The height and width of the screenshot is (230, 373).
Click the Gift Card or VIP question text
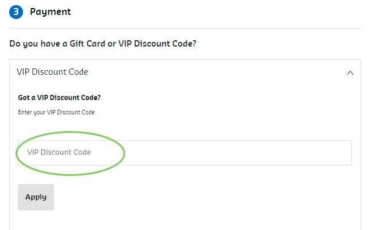[103, 43]
